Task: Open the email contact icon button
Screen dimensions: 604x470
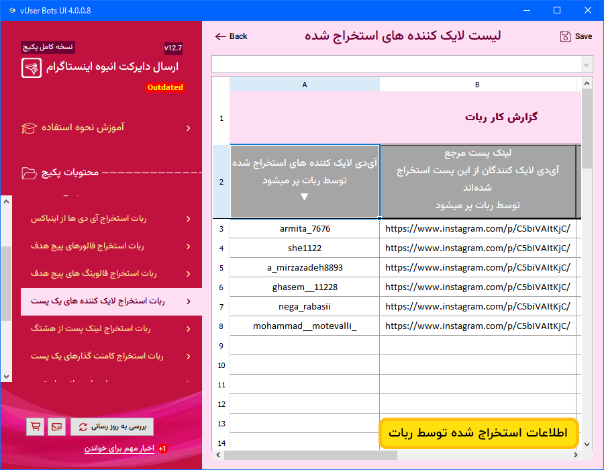Action: [x=56, y=427]
